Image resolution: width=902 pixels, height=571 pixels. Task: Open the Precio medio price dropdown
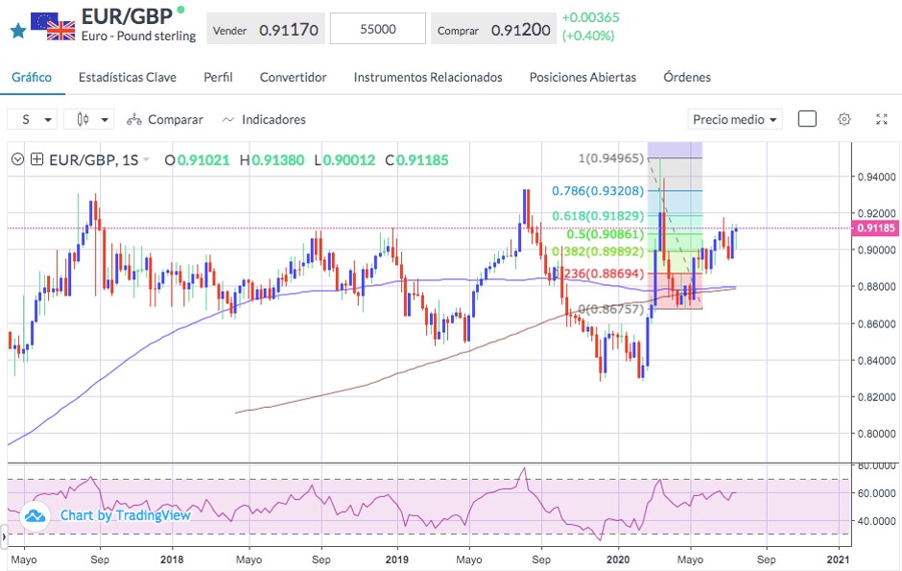coord(735,120)
